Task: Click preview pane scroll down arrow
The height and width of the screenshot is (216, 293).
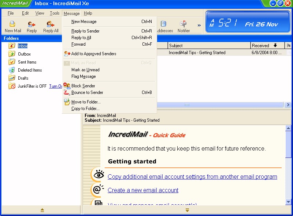Action: click(289, 201)
